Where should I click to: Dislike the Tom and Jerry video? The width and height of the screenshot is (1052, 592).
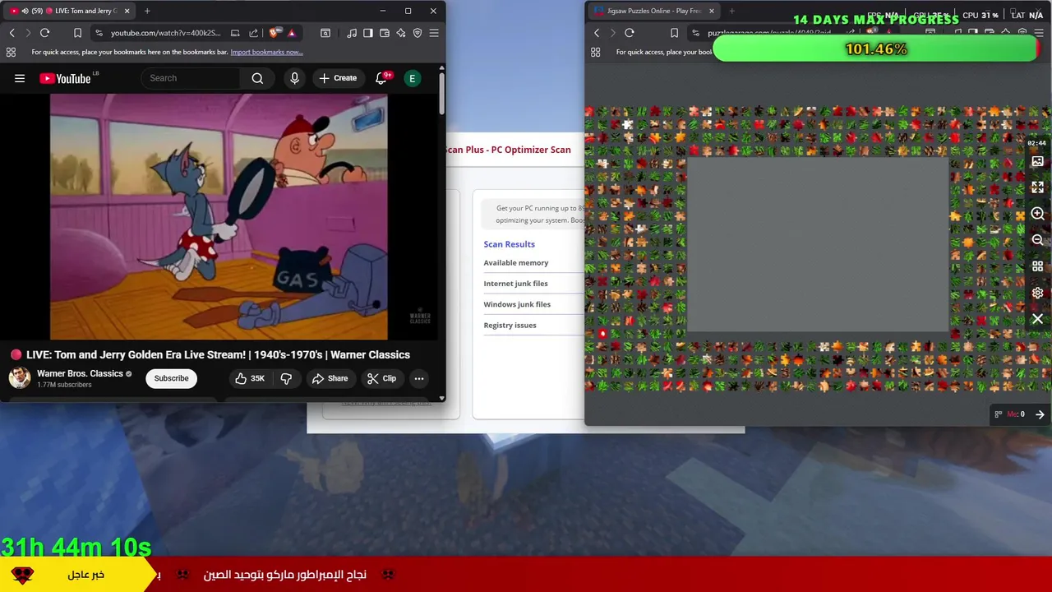click(286, 378)
